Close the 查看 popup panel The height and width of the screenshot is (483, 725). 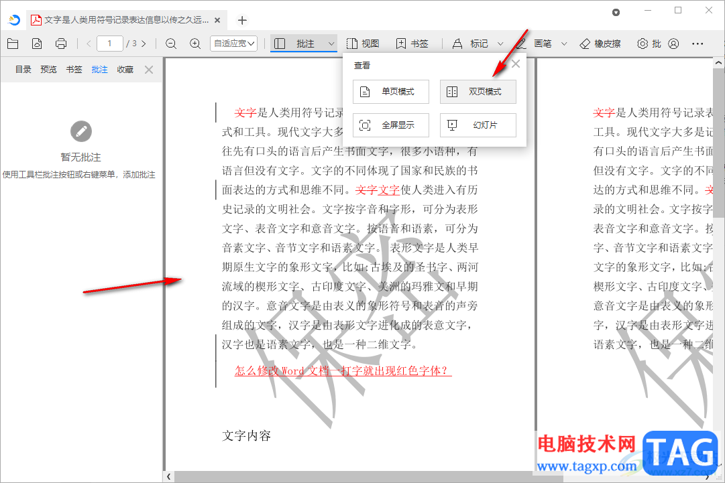click(516, 64)
